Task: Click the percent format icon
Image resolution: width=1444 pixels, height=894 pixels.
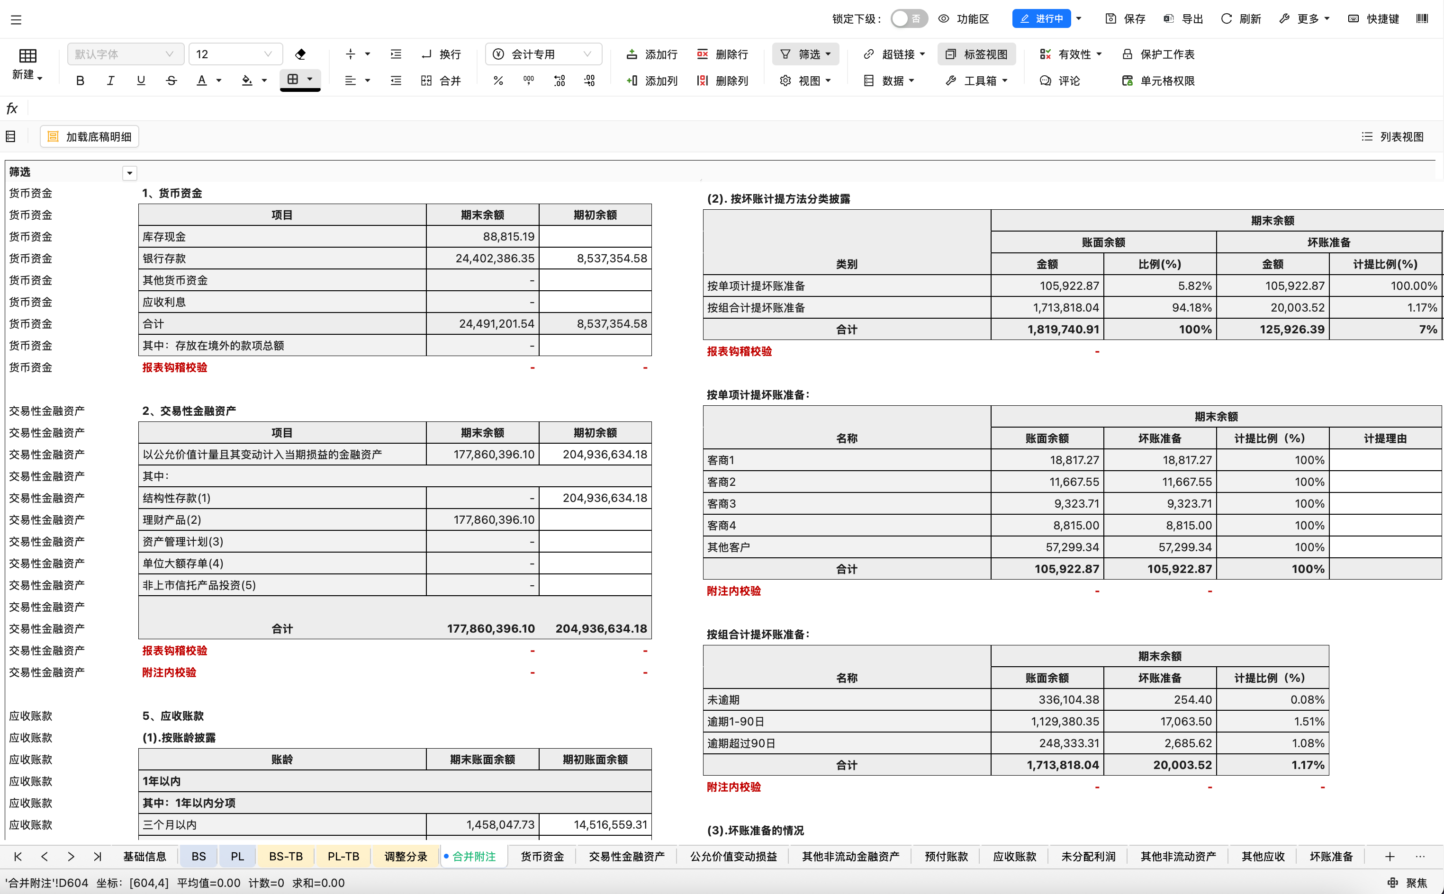Action: 498,80
